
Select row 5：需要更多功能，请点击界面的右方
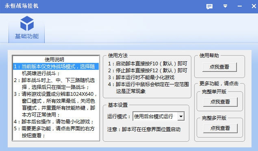tap(56, 129)
